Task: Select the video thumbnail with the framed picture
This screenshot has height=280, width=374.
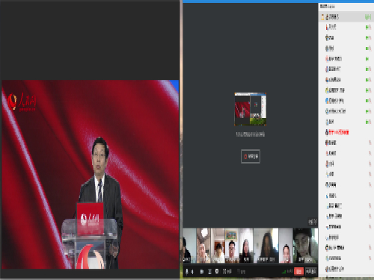Action: coord(232,246)
